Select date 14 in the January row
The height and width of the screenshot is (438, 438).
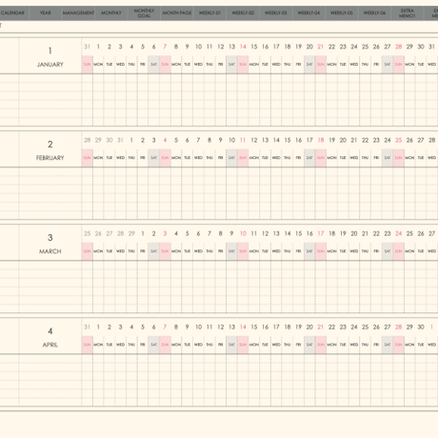pos(243,47)
